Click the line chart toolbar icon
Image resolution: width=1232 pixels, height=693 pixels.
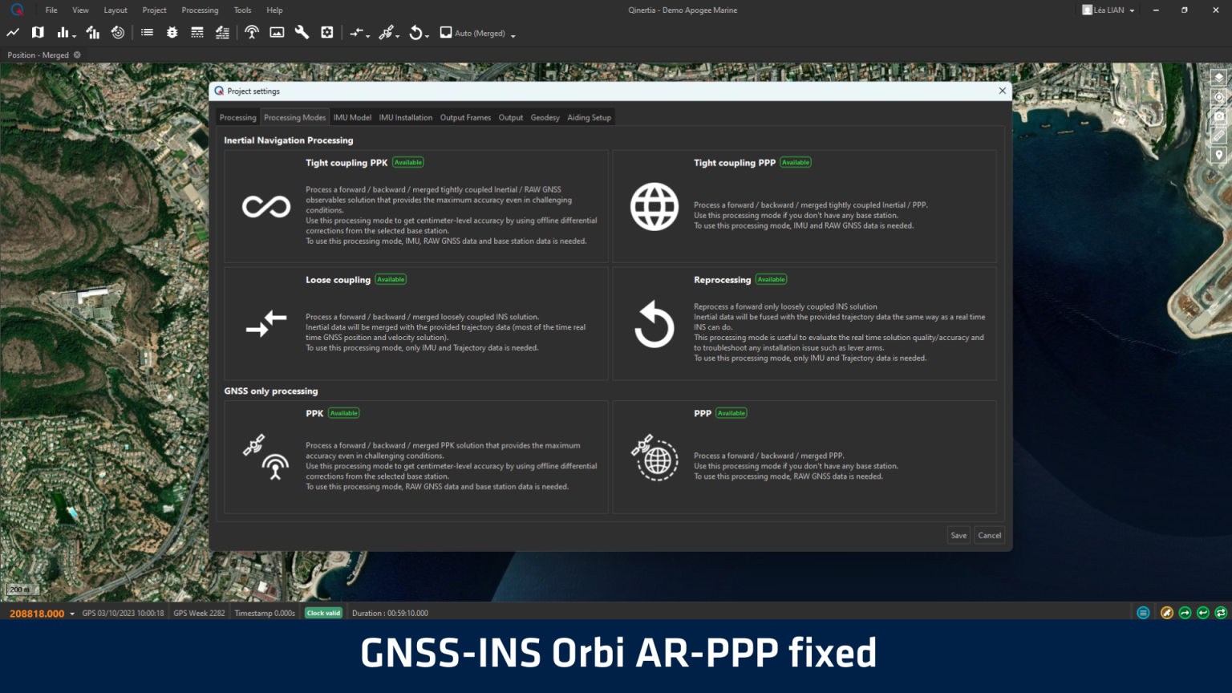13,33
